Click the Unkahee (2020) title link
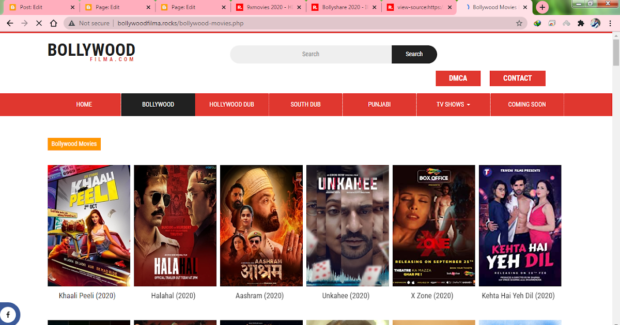 346,296
